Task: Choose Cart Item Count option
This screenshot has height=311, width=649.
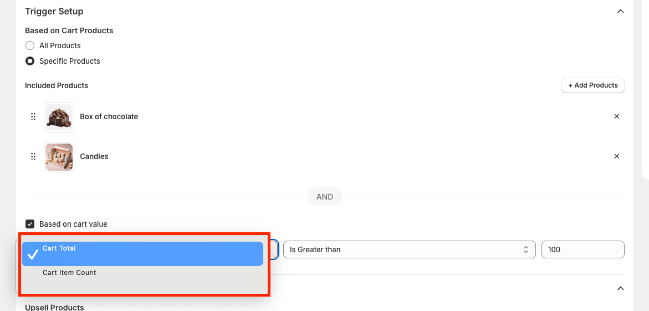Action: (x=70, y=273)
